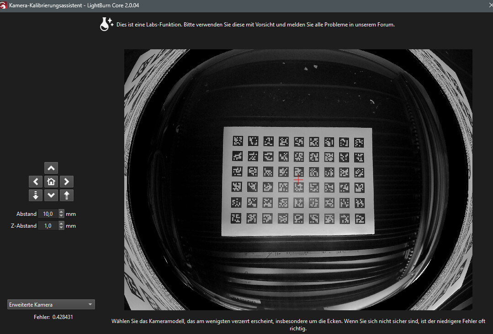Jog the laser right with the right arrow
493x334 pixels.
click(x=67, y=182)
